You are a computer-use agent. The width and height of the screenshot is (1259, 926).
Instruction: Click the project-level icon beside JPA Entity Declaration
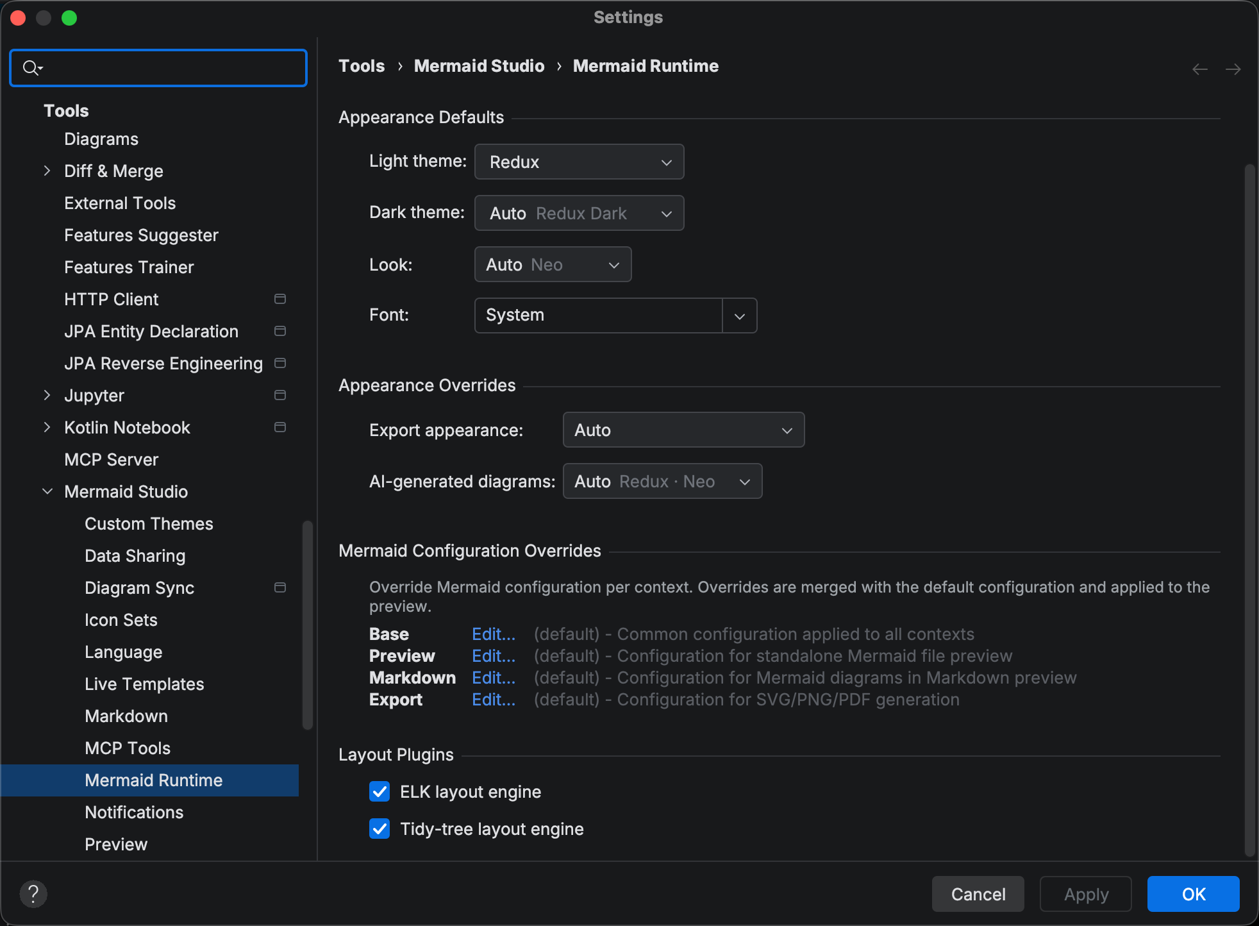(x=280, y=331)
